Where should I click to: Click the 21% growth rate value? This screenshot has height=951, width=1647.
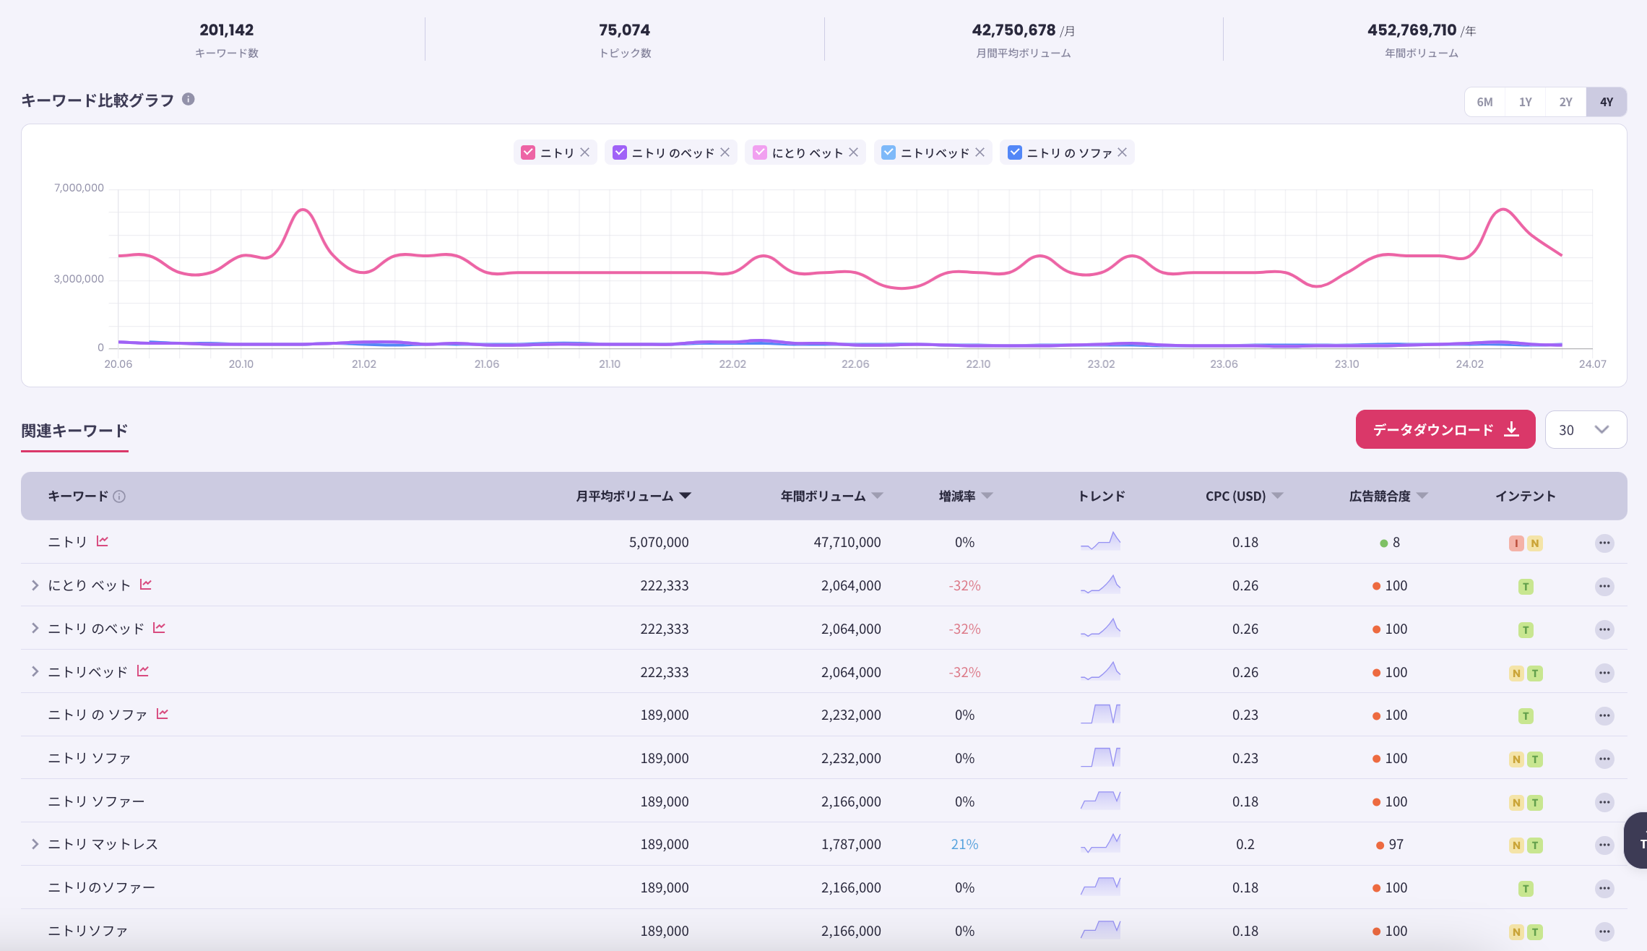coord(964,845)
